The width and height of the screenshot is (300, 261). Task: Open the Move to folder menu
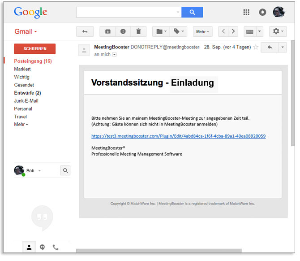pos(161,31)
